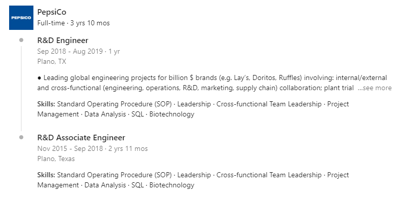The width and height of the screenshot is (396, 197).
Task: Click the 'Full-time · 3 yrs 10 mos' text
Action: [x=73, y=23]
